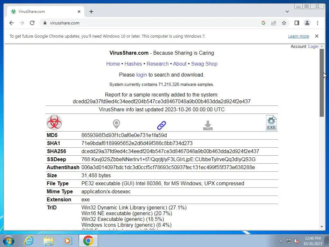Click the scrollbar up arrow
Image resolution: width=329 pixels, height=247 pixels.
[322, 46]
